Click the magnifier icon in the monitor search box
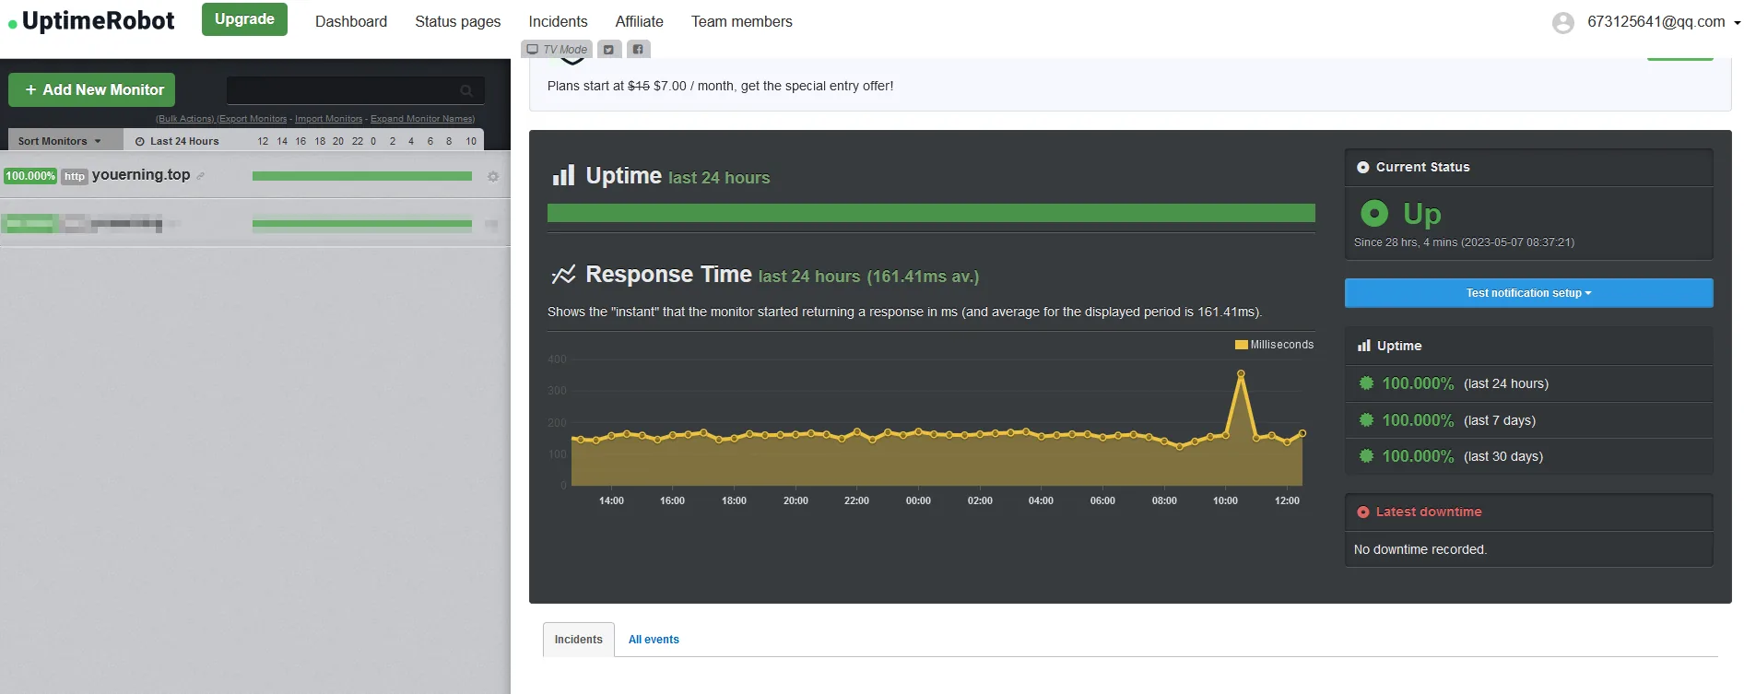The height and width of the screenshot is (694, 1744). pos(466,90)
